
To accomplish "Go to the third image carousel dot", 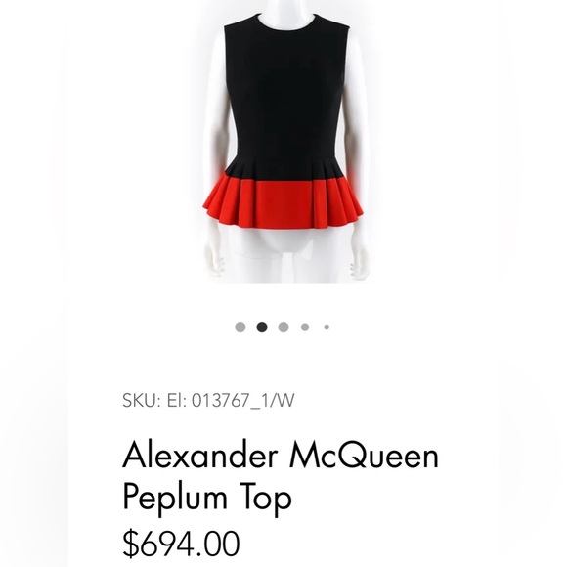I will 283,327.
